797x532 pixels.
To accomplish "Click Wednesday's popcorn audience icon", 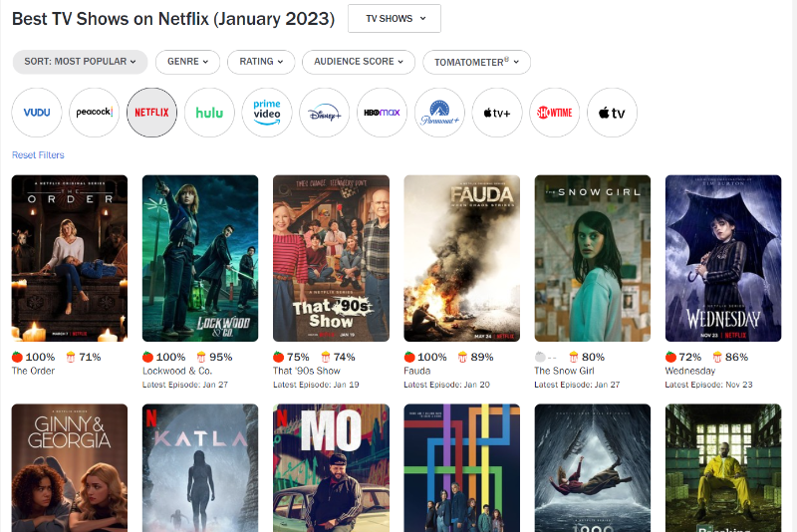I will point(717,357).
